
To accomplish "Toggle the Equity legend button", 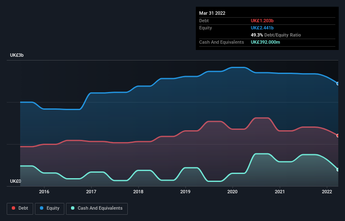I will click(x=50, y=208).
